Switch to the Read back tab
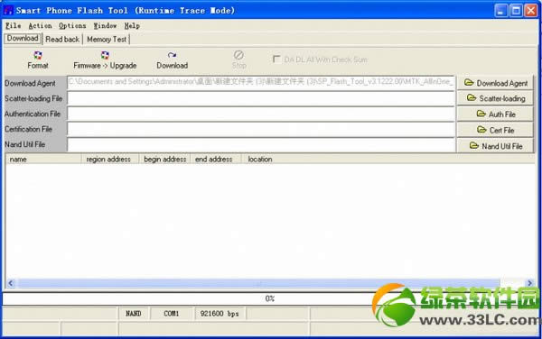Image resolution: width=542 pixels, height=339 pixels. click(62, 40)
